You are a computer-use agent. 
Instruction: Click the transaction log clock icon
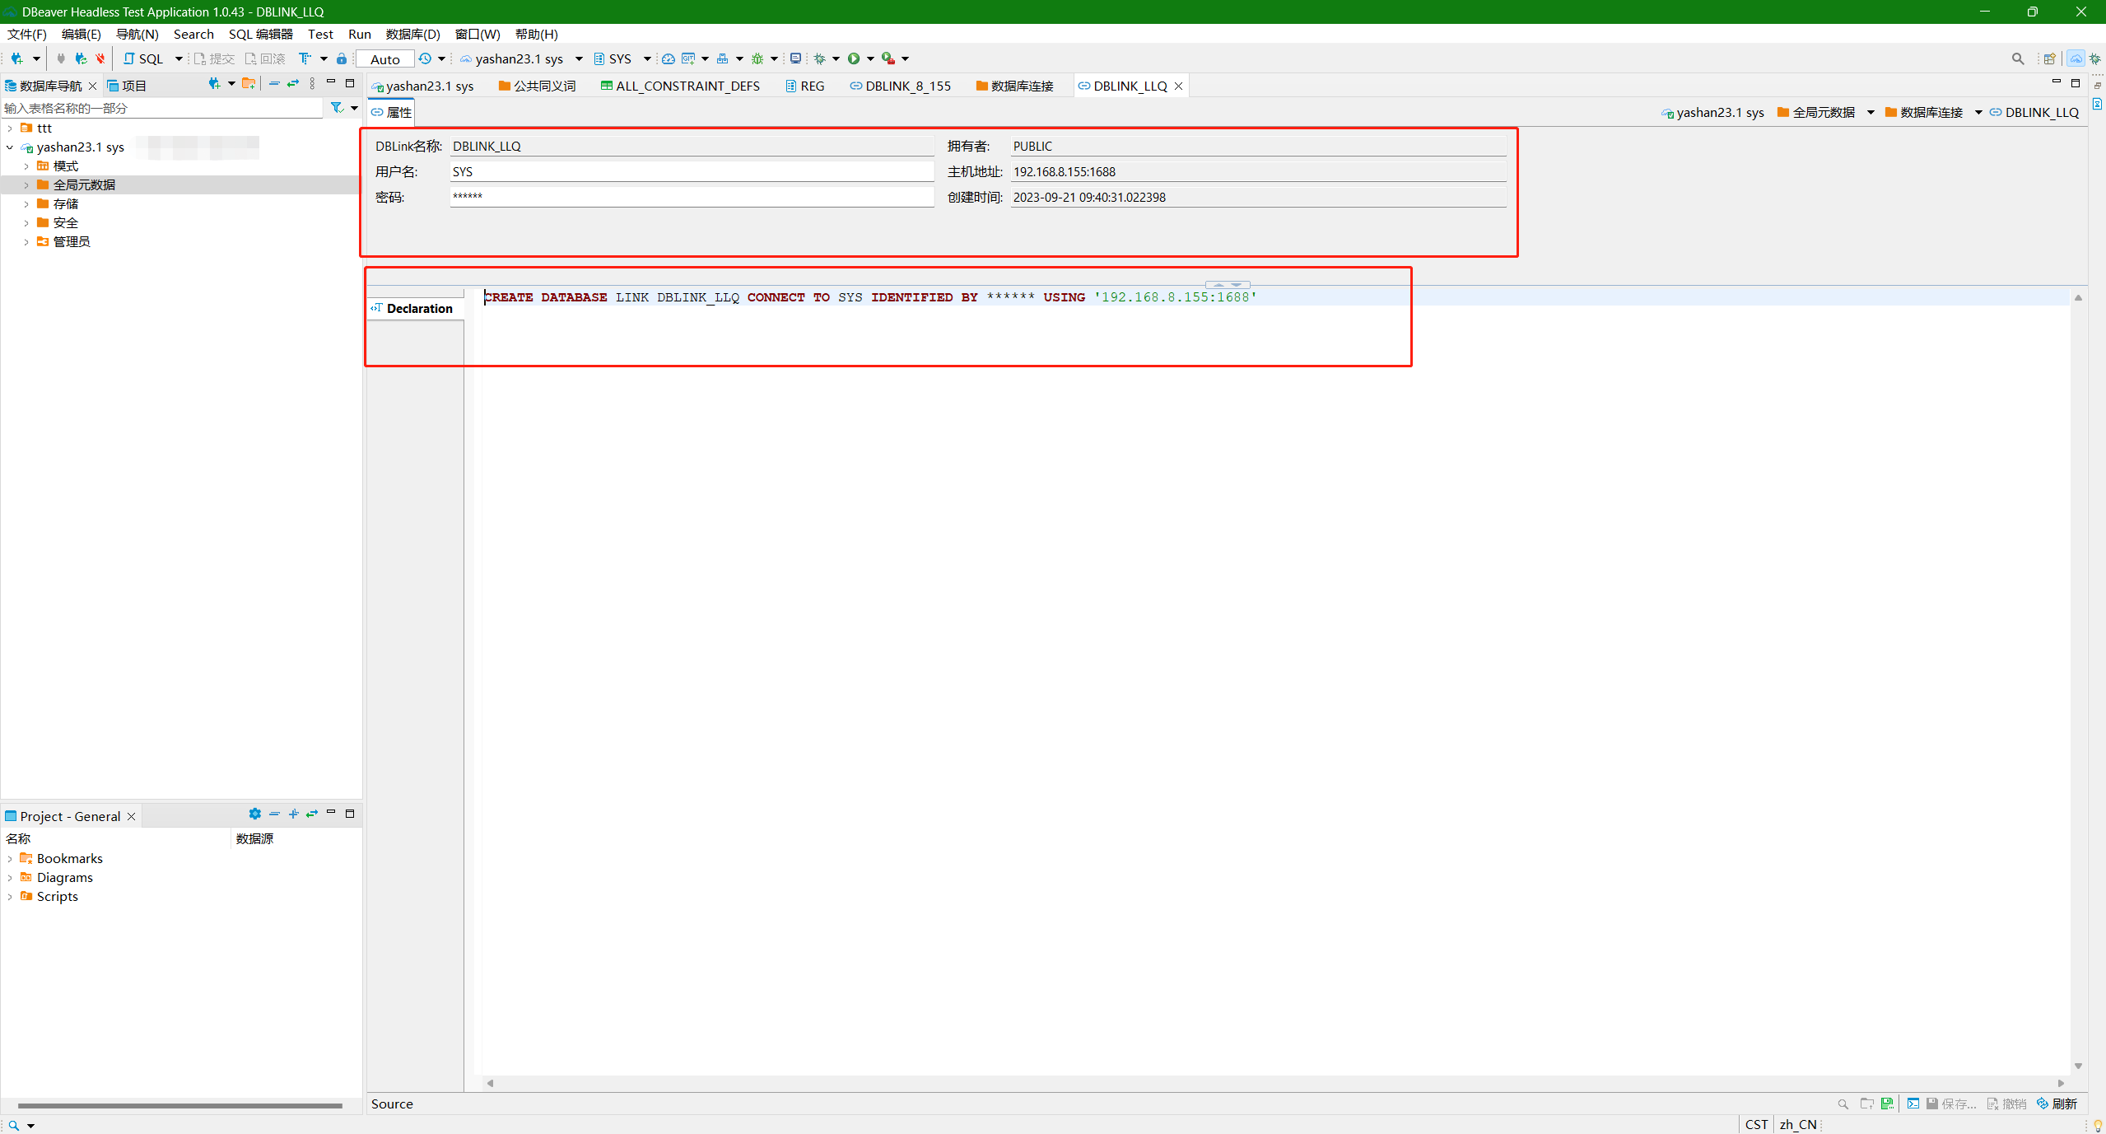425,58
